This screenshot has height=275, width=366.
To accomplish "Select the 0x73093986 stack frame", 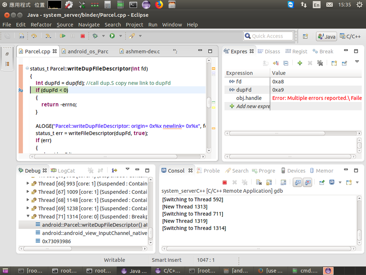I will pos(83,241).
